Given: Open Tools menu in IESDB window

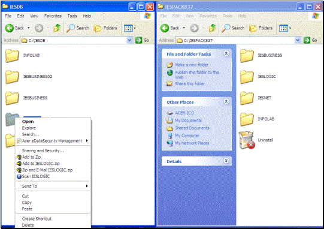Looking at the screenshot, I should point(72,16).
